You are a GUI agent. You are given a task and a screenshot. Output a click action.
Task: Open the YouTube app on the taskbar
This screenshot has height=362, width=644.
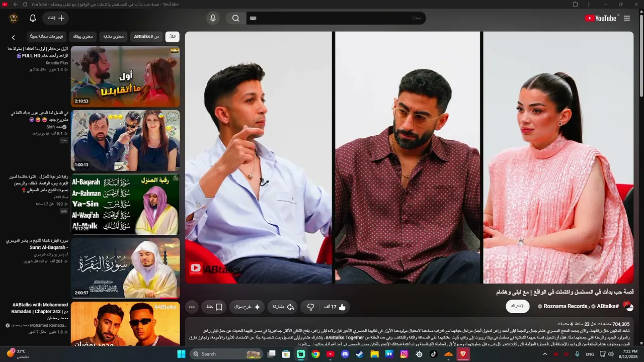pyautogui.click(x=330, y=354)
